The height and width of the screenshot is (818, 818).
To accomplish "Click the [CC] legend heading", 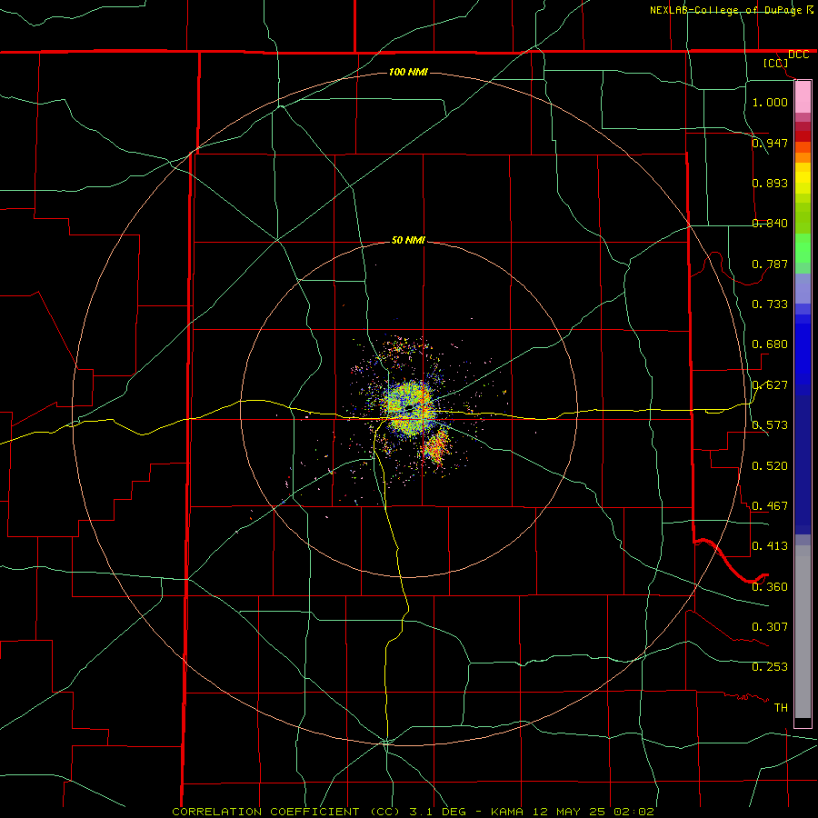I will click(x=775, y=63).
